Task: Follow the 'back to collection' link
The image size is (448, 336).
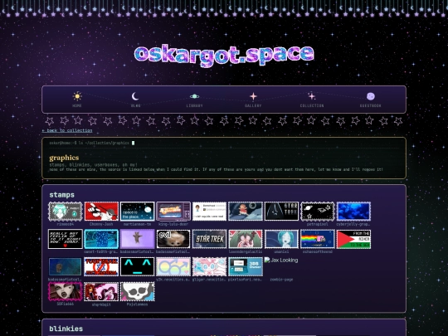Action: pos(67,130)
